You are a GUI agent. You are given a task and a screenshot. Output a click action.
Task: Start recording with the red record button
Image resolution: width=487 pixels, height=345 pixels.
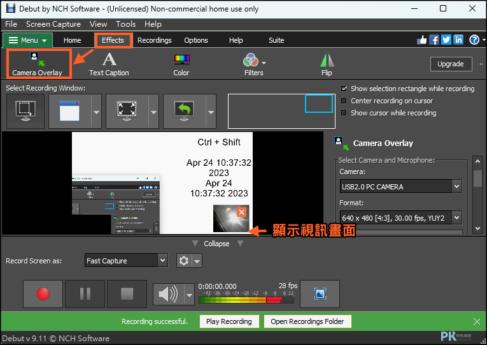[x=43, y=294]
